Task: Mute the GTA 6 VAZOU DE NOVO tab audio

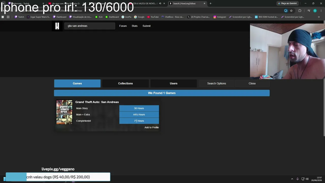Action: tap(160, 4)
